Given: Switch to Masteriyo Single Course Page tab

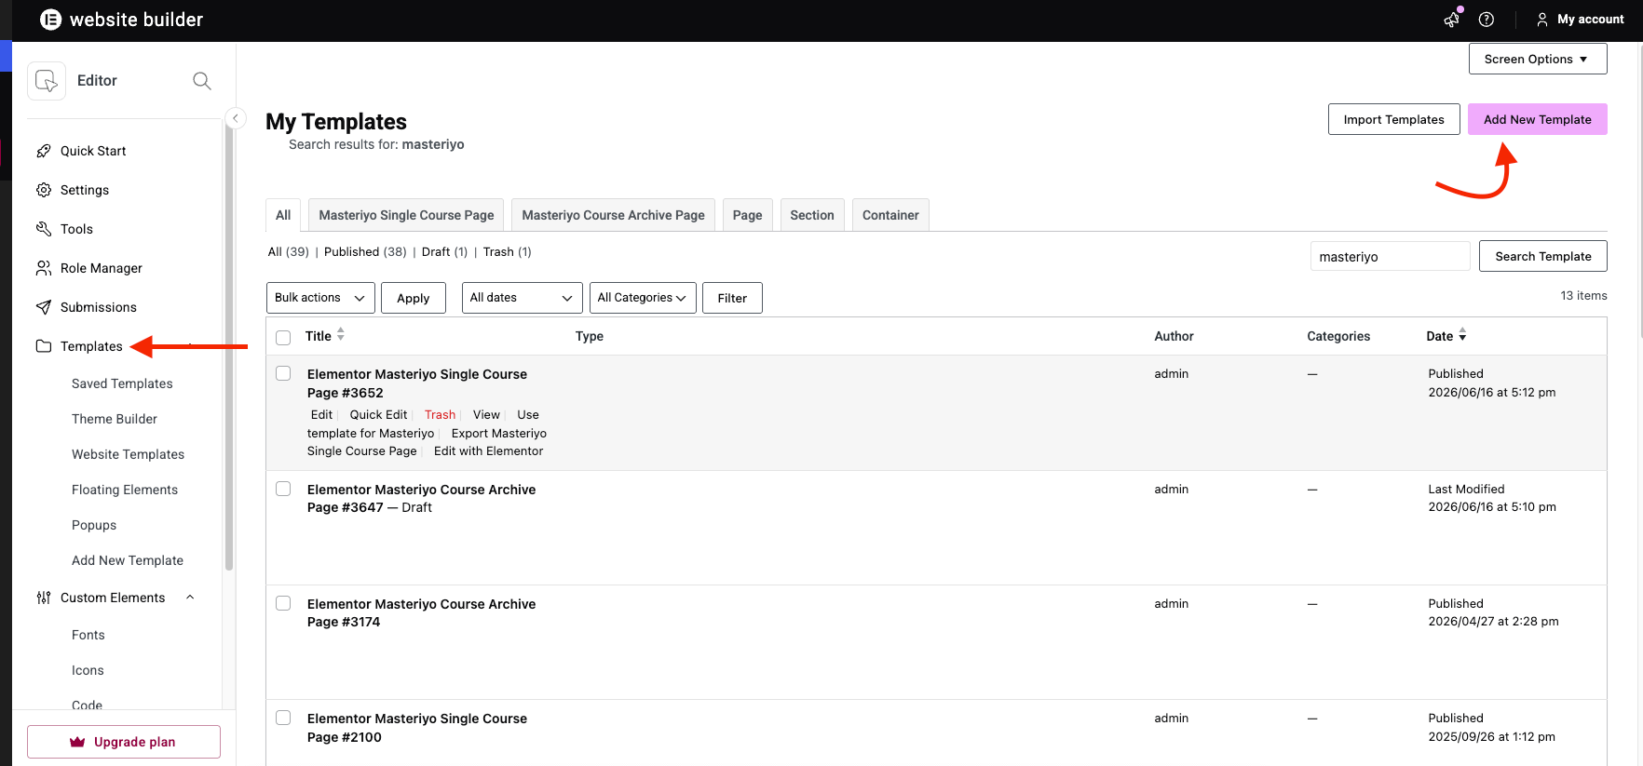Looking at the screenshot, I should [406, 215].
